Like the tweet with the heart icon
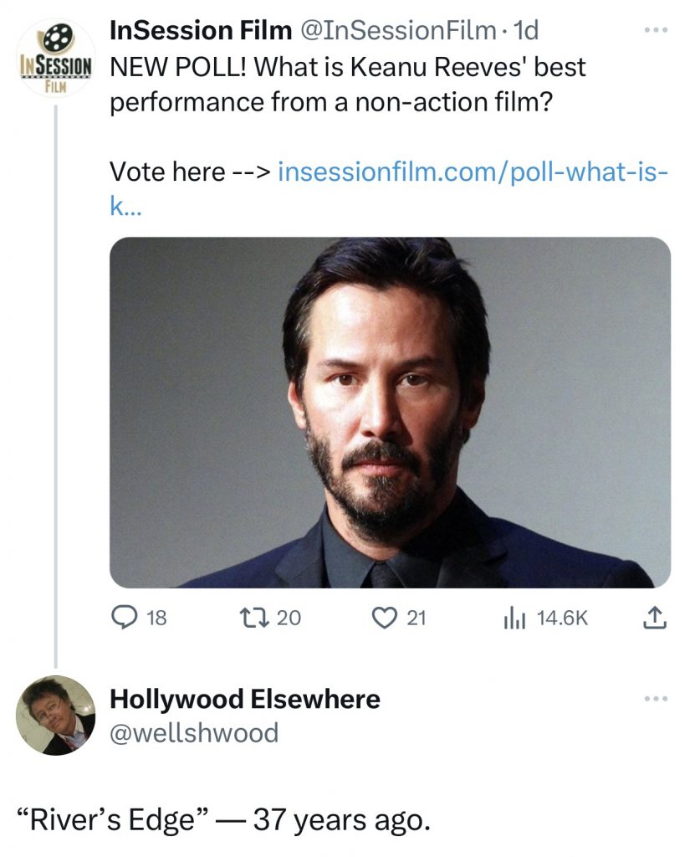This screenshot has width=695, height=857. 385,618
